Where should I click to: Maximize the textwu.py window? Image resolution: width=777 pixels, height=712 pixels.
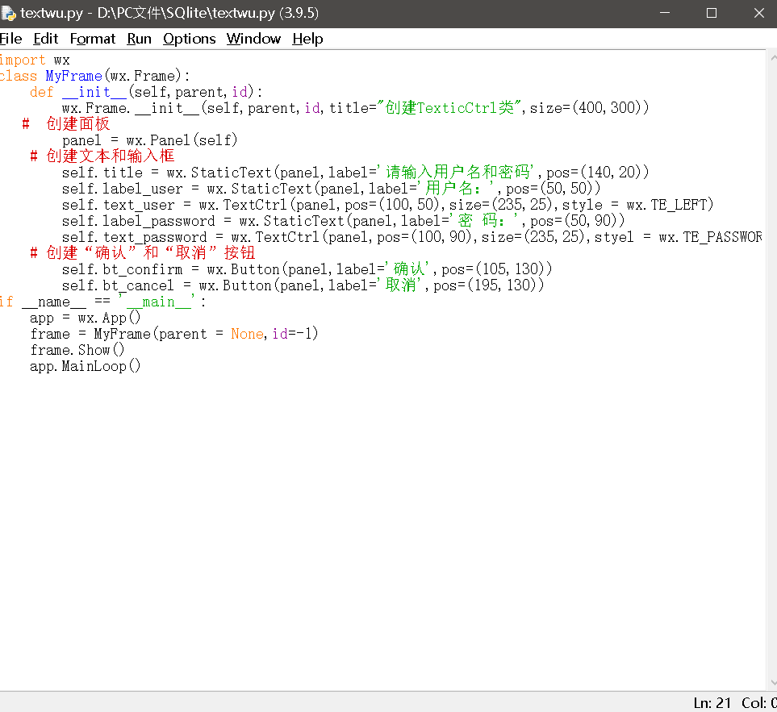click(712, 13)
